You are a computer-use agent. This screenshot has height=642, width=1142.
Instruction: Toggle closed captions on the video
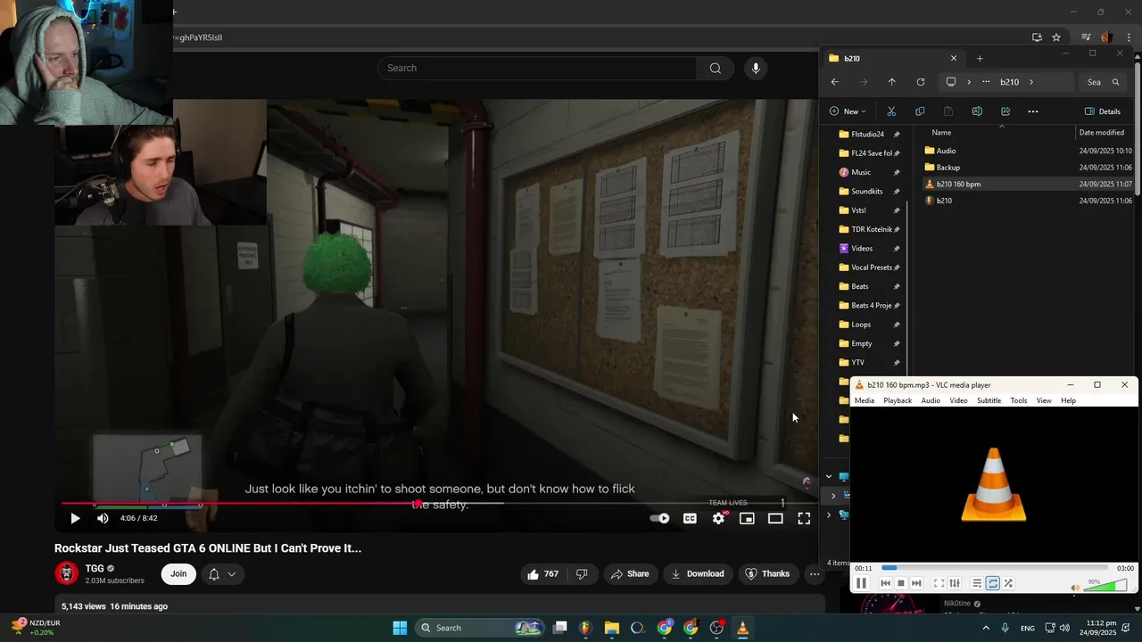point(690,518)
